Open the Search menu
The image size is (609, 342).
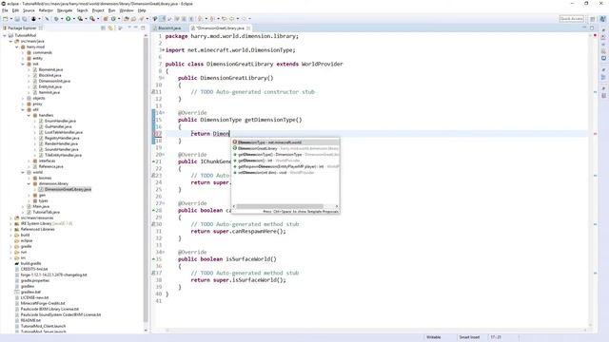click(83, 10)
